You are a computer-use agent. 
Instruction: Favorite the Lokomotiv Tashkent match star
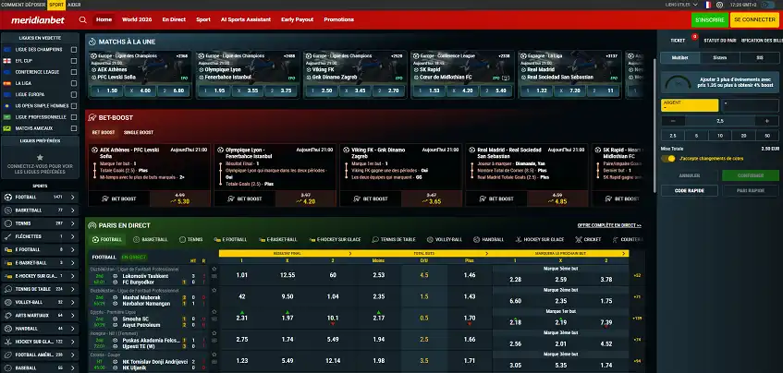(x=214, y=269)
